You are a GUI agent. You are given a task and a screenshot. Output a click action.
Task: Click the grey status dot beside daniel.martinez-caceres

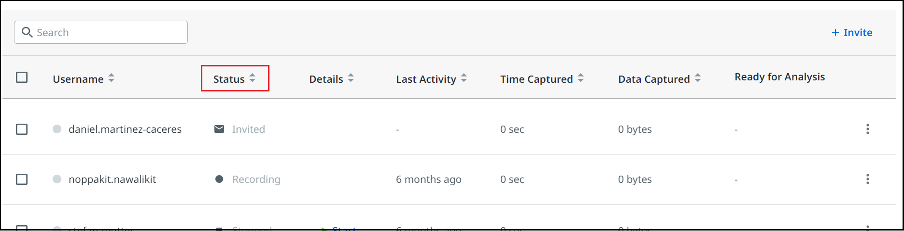(57, 129)
